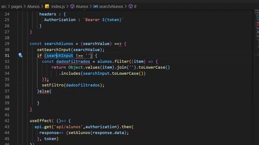259x145 pixels.
Task: Click line number 29 in the gutter
Action: [x=7, y=44]
